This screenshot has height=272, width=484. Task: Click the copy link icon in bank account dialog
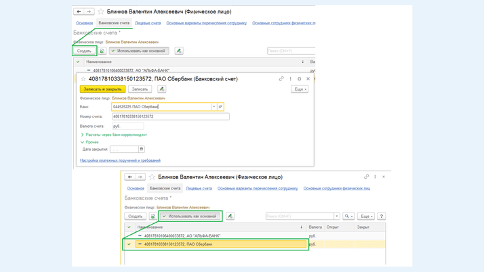(x=281, y=79)
